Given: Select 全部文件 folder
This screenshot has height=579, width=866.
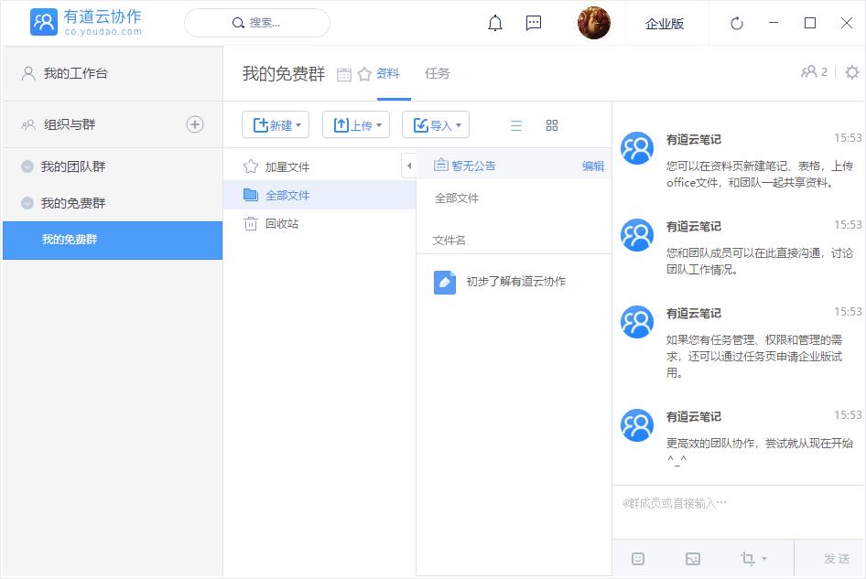Looking at the screenshot, I should (x=319, y=195).
